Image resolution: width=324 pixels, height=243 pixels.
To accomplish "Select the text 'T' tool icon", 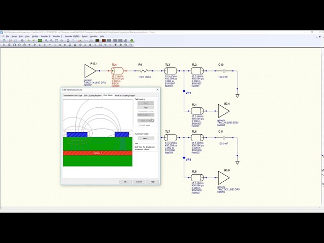I will (x=115, y=45).
